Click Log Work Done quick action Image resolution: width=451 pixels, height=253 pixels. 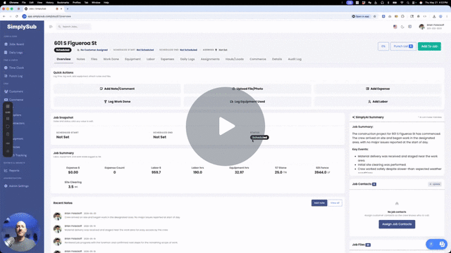[x=117, y=101]
